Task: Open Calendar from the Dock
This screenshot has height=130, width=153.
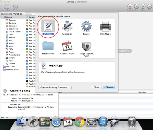Action: click(x=68, y=122)
